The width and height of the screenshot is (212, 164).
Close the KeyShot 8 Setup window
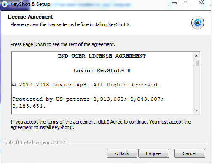pos(201,3)
